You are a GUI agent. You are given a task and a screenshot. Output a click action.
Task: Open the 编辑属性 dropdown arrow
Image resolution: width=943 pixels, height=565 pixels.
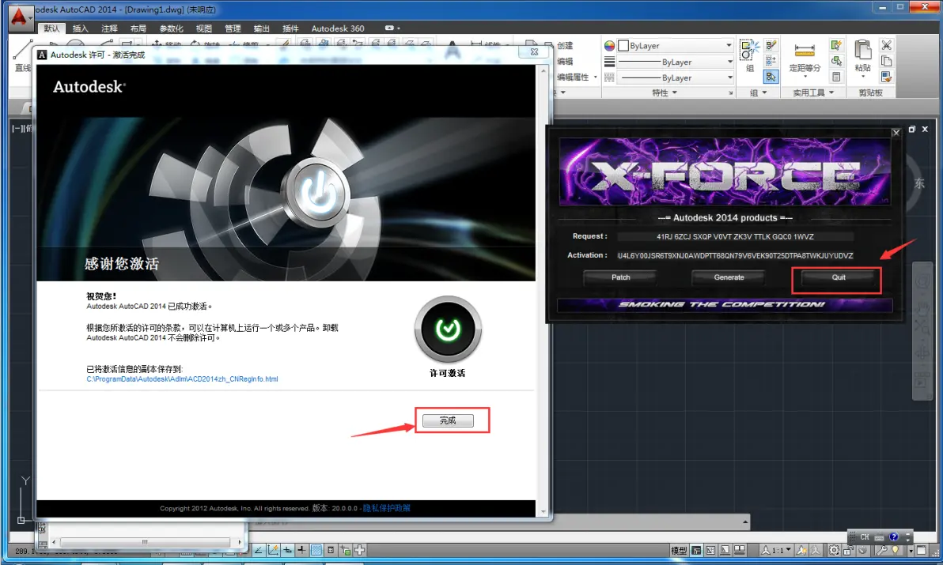[x=596, y=77]
